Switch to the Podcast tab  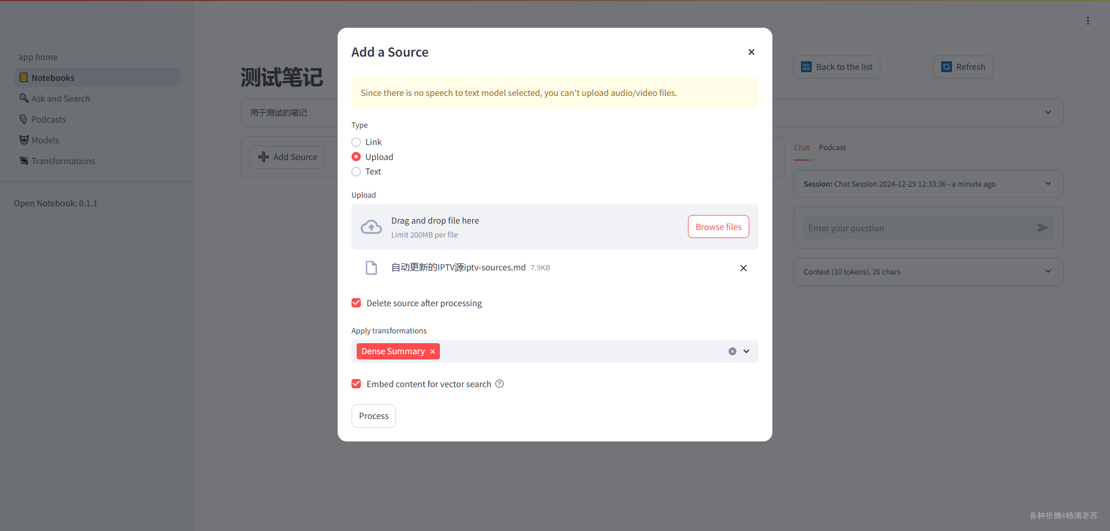(x=832, y=148)
